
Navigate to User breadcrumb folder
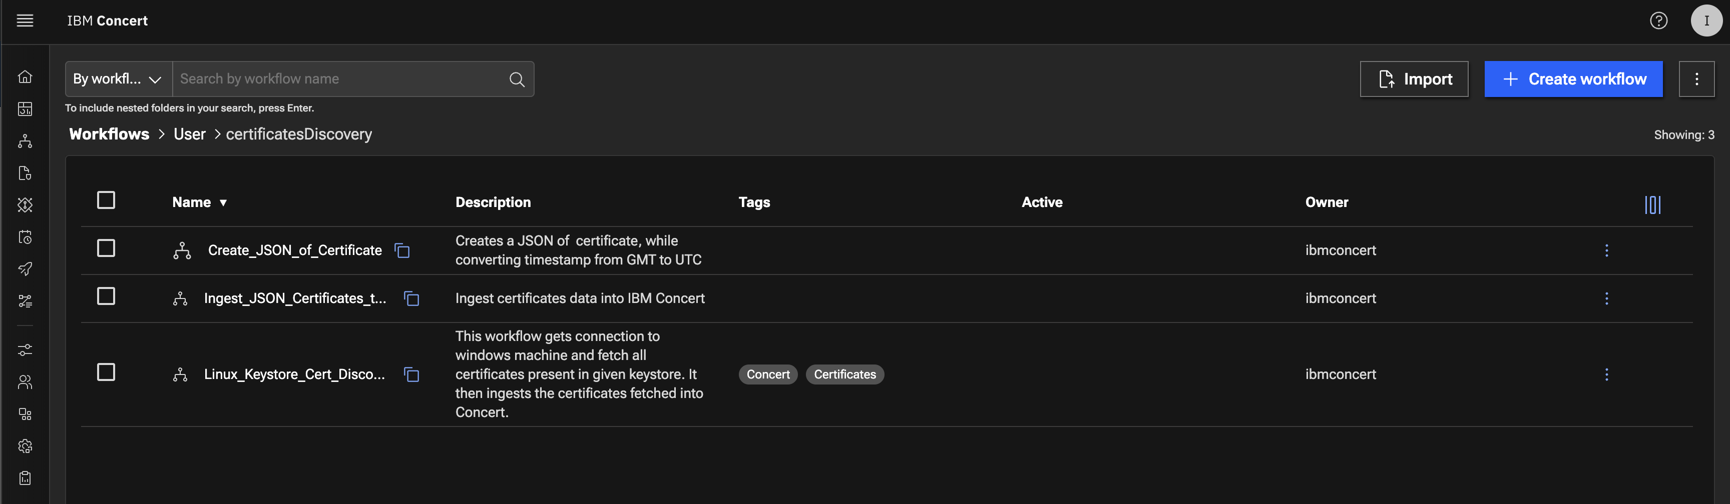pyautogui.click(x=189, y=134)
